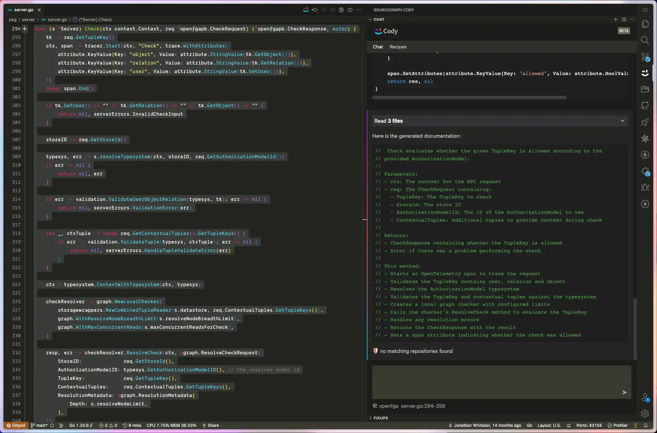Click the 9 mins time tracker status item

tap(132, 425)
